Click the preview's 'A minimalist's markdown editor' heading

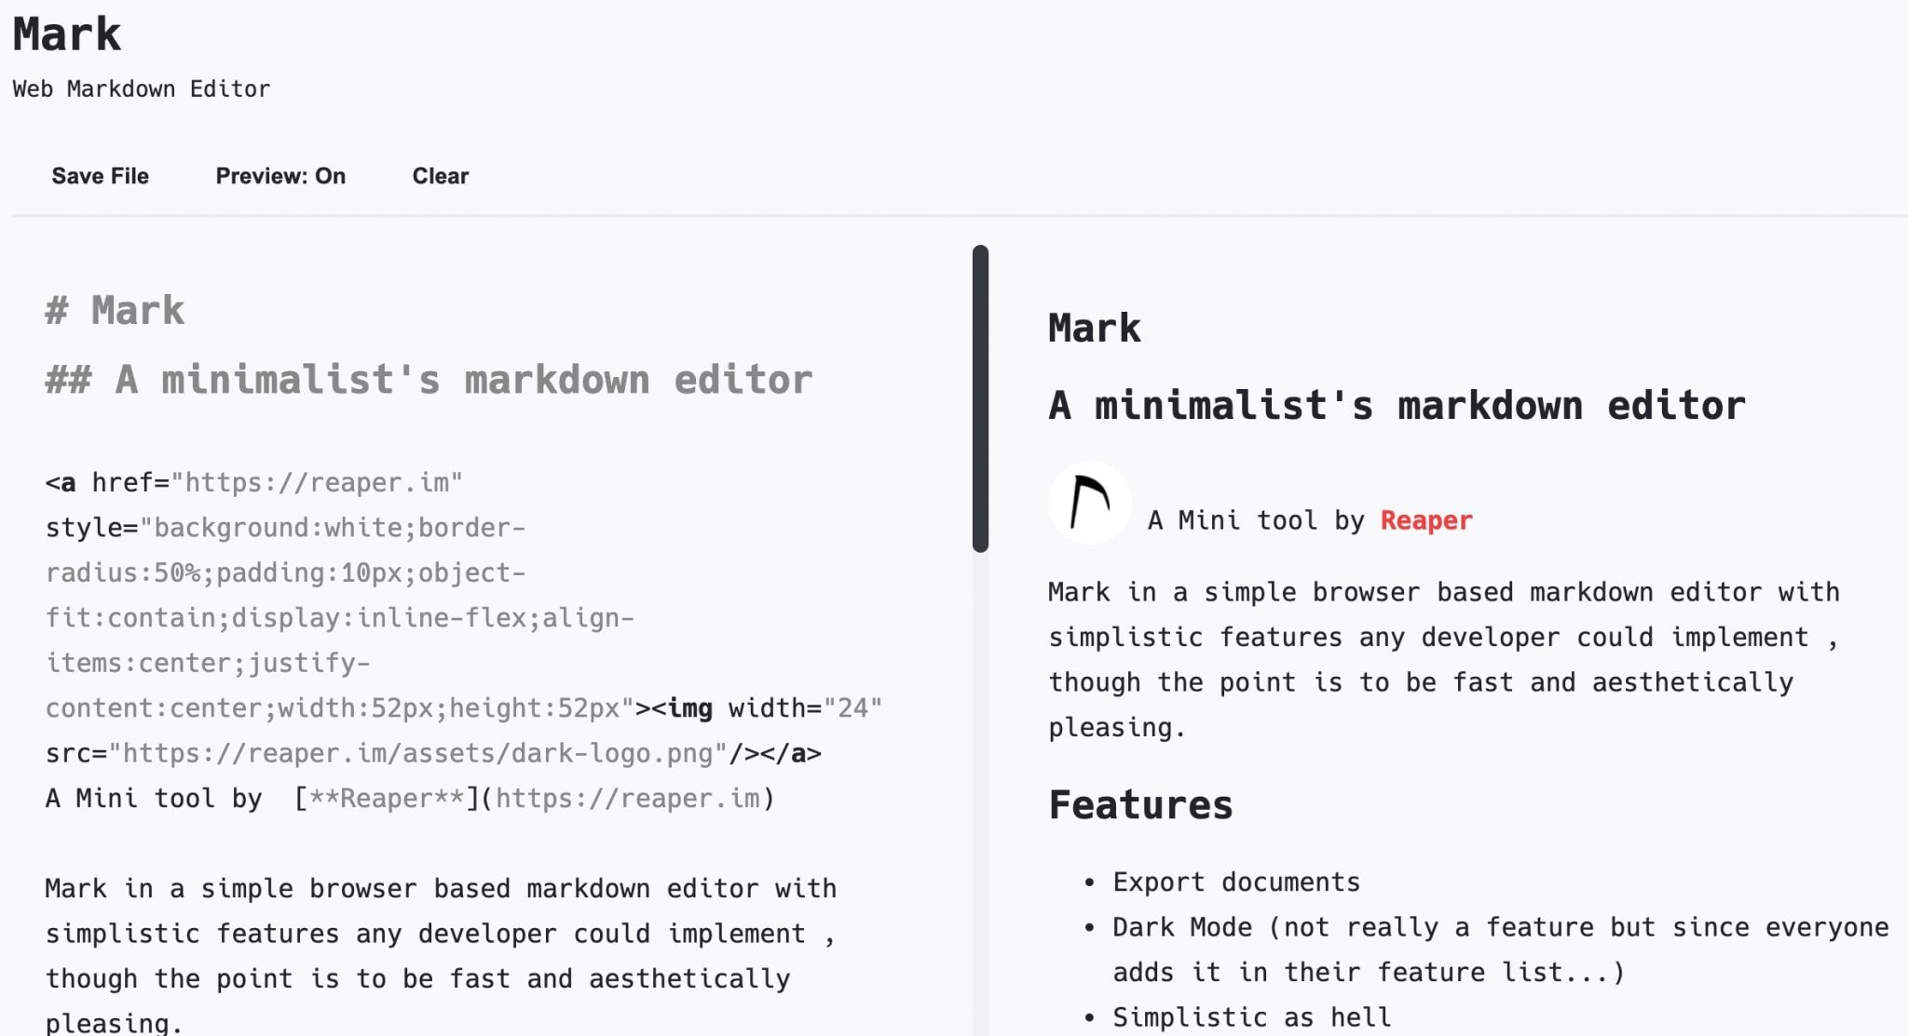[x=1396, y=406]
